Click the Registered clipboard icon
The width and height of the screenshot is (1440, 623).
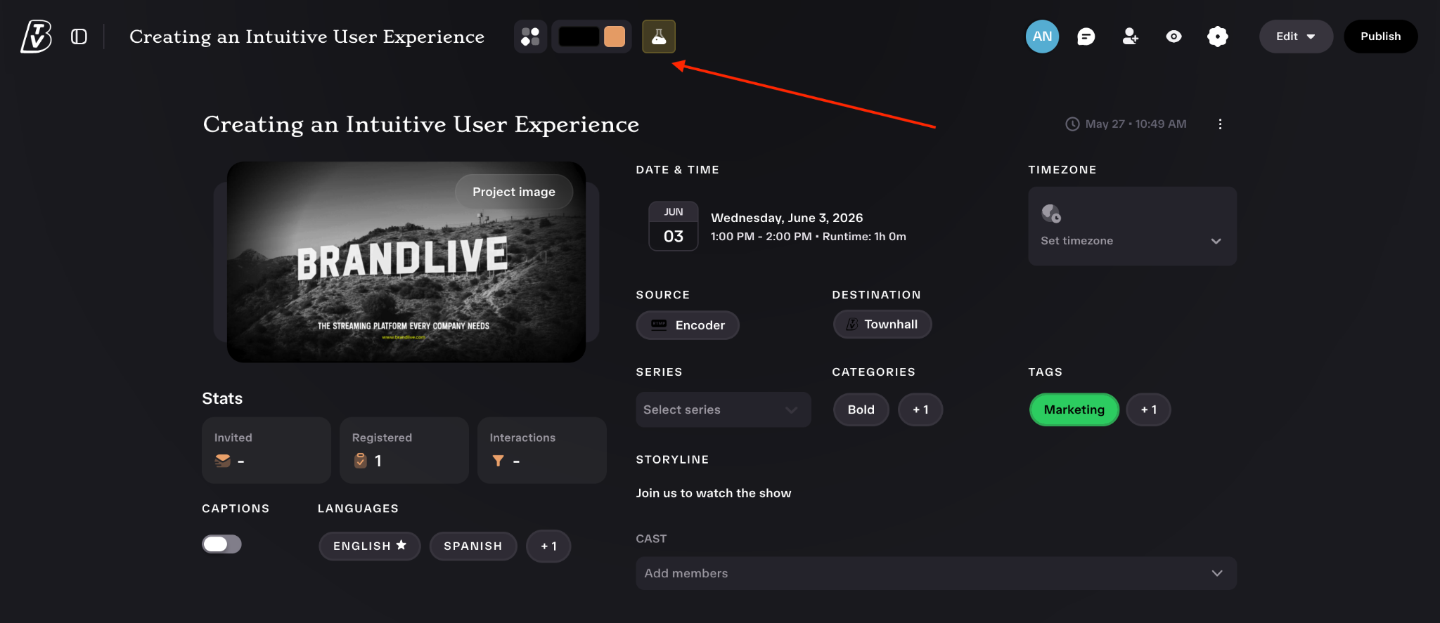pyautogui.click(x=361, y=461)
